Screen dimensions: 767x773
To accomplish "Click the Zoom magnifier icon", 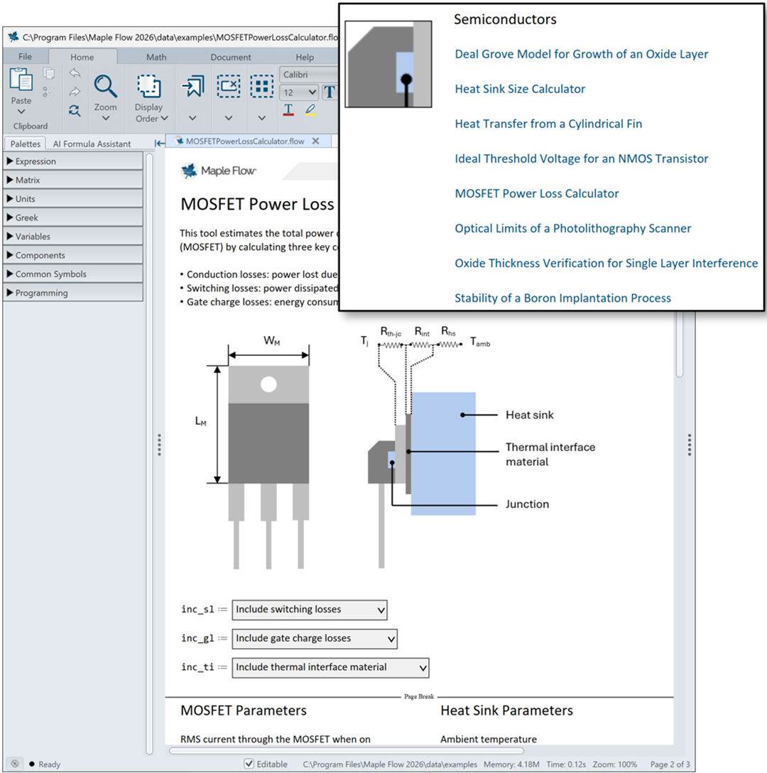I will coord(106,86).
